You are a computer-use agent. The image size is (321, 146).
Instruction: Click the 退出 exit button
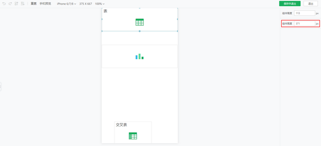[x=310, y=4]
